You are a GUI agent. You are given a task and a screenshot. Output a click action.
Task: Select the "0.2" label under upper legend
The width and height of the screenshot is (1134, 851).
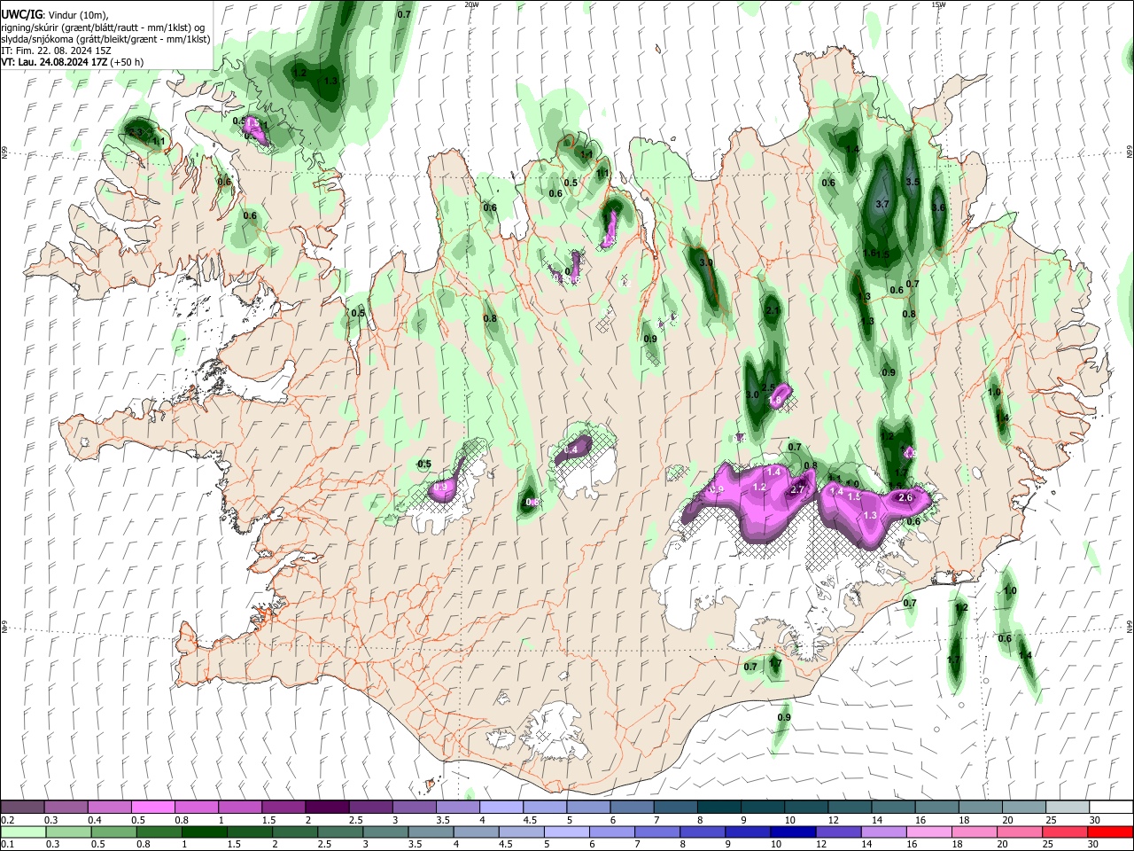point(7,820)
